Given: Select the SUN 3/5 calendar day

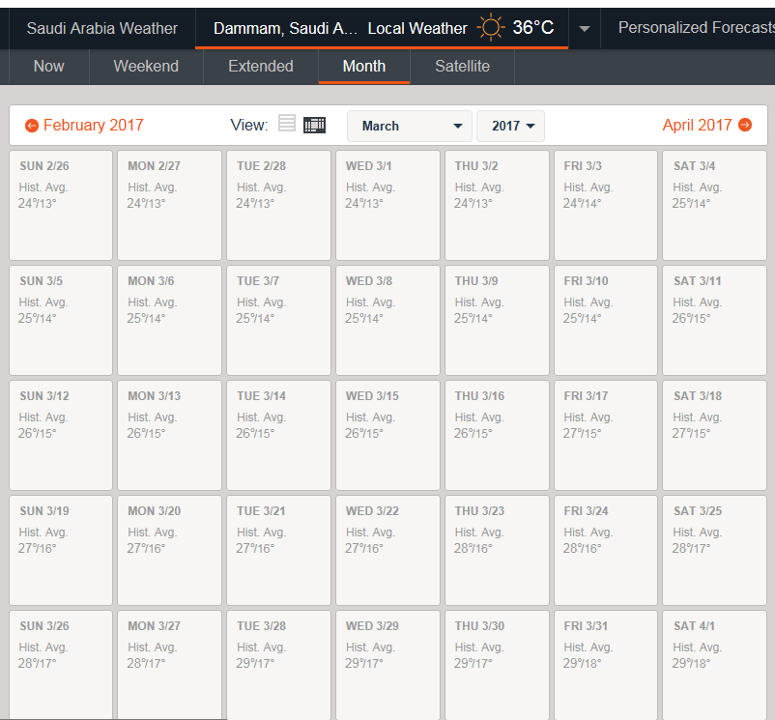Looking at the screenshot, I should (61, 320).
